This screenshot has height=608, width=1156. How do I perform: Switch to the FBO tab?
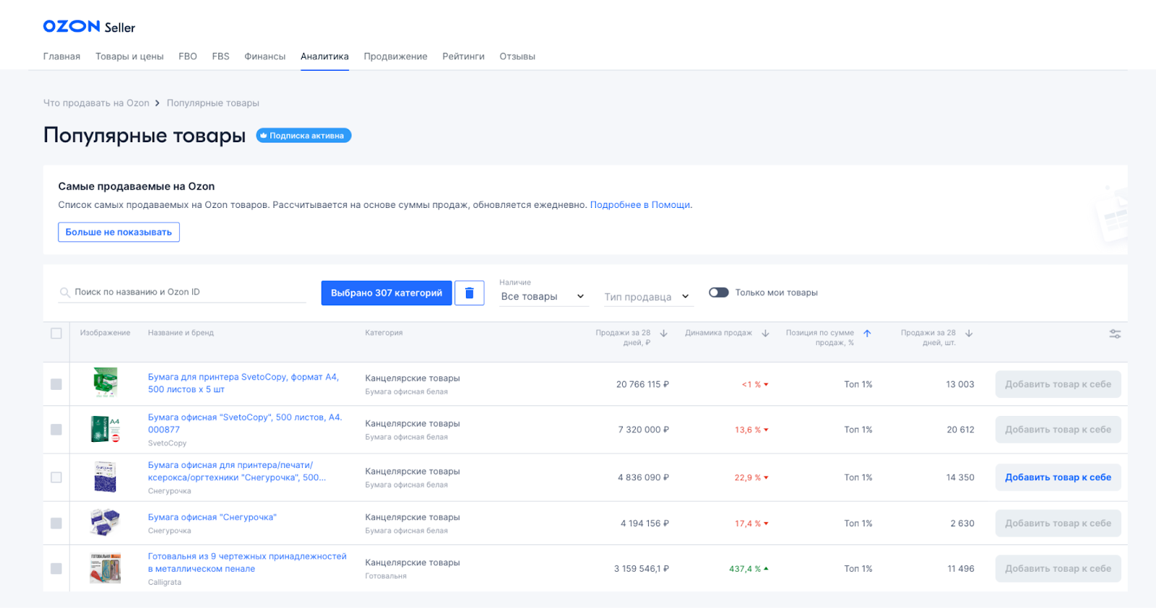[188, 56]
